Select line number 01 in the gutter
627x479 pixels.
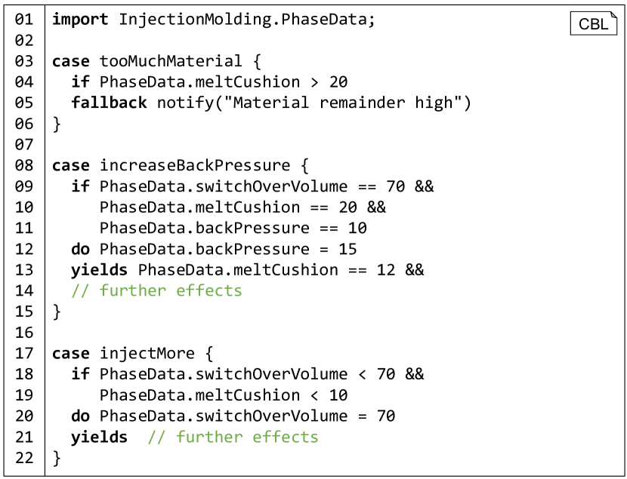point(24,19)
